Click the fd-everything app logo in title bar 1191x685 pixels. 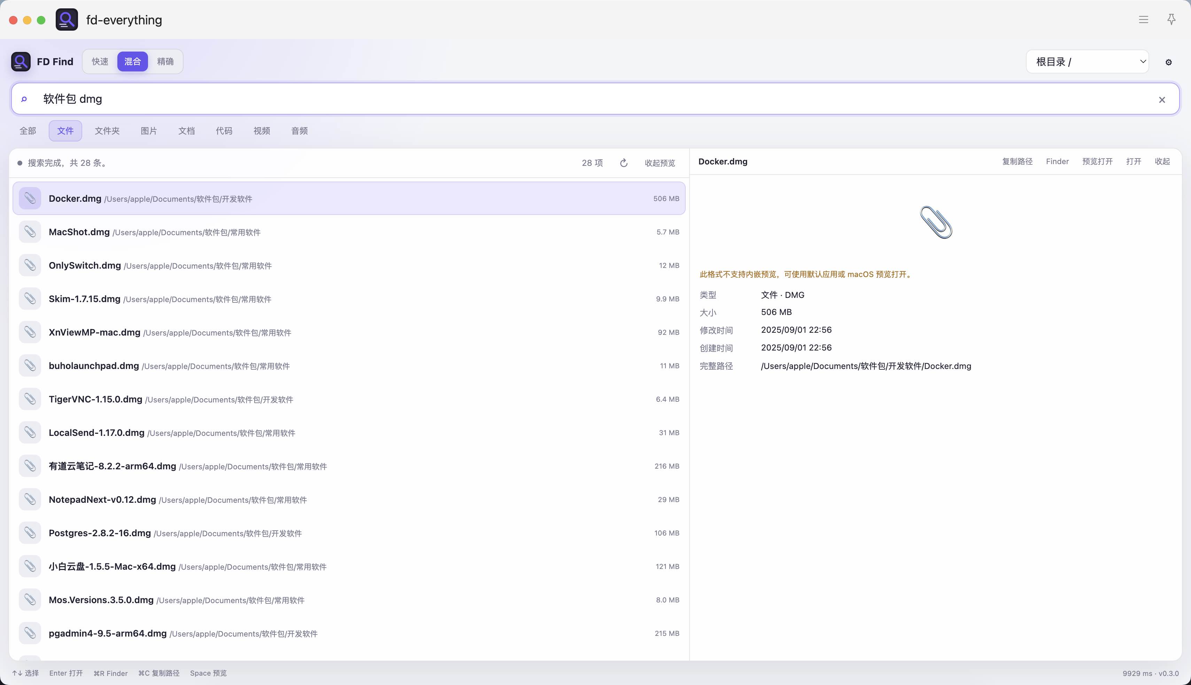67,20
